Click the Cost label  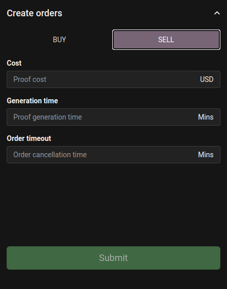[14, 63]
